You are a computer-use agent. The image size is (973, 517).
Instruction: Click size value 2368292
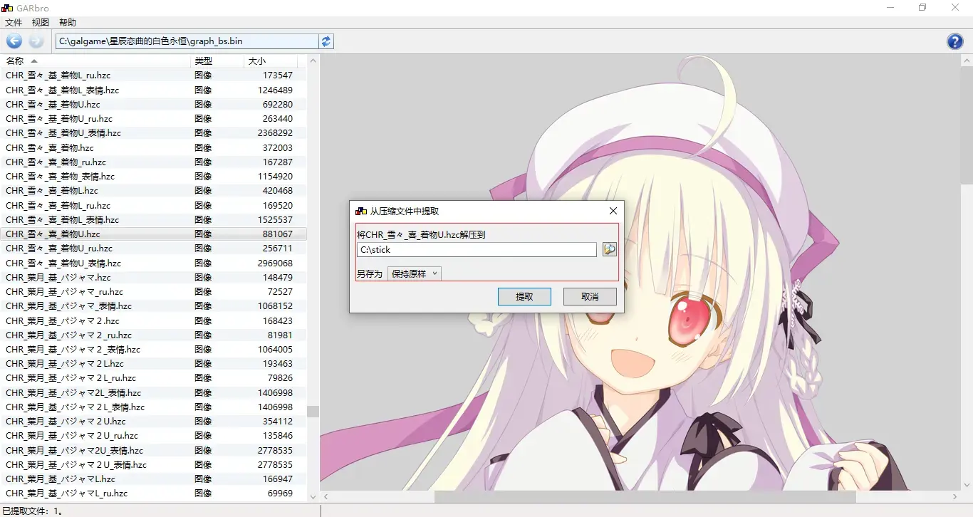(275, 132)
